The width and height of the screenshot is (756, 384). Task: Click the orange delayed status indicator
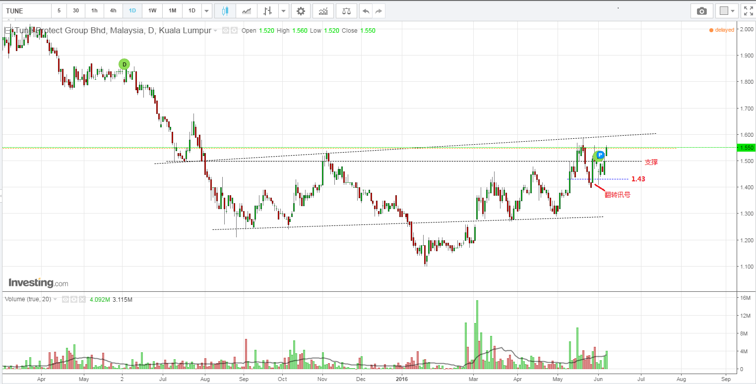(722, 30)
